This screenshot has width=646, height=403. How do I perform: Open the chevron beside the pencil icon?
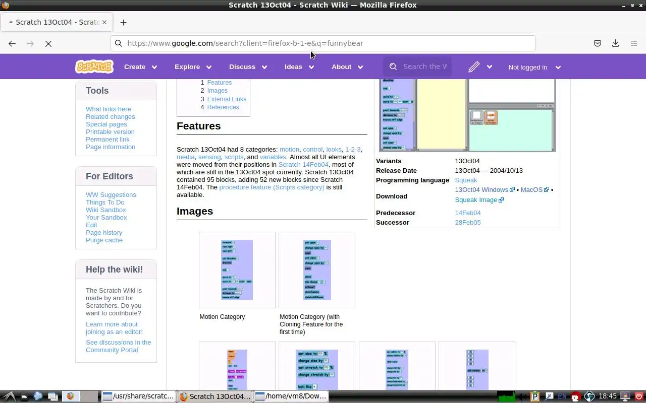(x=489, y=66)
